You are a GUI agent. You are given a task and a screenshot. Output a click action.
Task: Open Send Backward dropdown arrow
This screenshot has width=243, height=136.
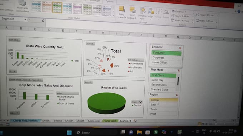tap(137, 18)
